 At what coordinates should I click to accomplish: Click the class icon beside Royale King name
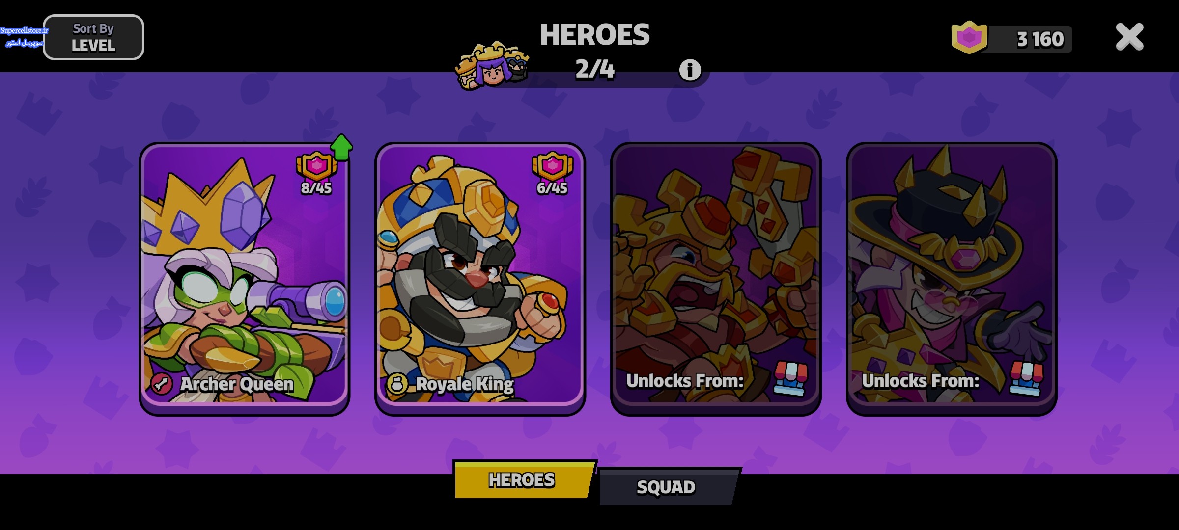(397, 384)
